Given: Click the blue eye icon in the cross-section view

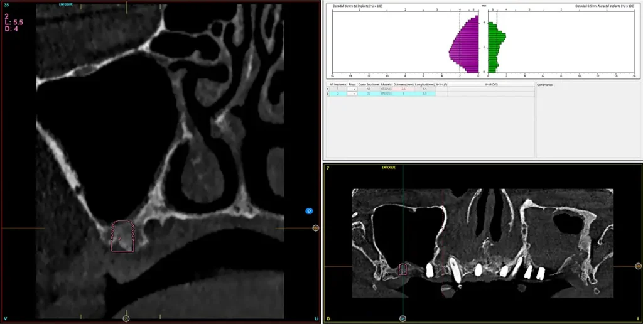Looking at the screenshot, I should point(309,211).
